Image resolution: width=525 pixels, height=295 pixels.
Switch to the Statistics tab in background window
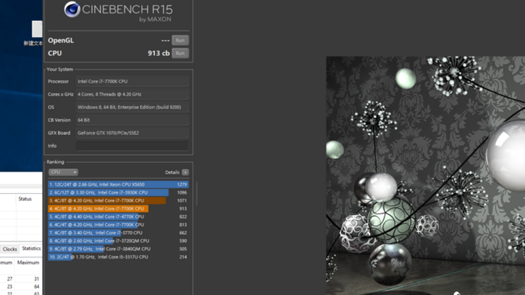coord(31,248)
